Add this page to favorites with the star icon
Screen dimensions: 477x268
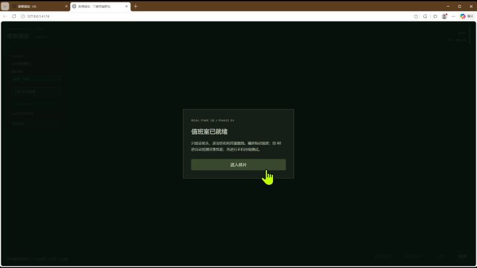416,17
